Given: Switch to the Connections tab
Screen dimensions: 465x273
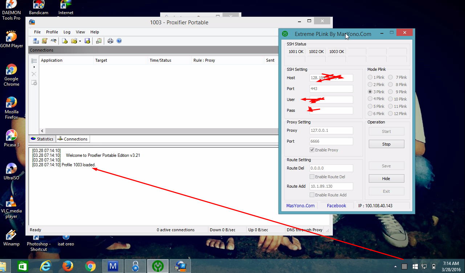Looking at the screenshot, I should (72, 139).
